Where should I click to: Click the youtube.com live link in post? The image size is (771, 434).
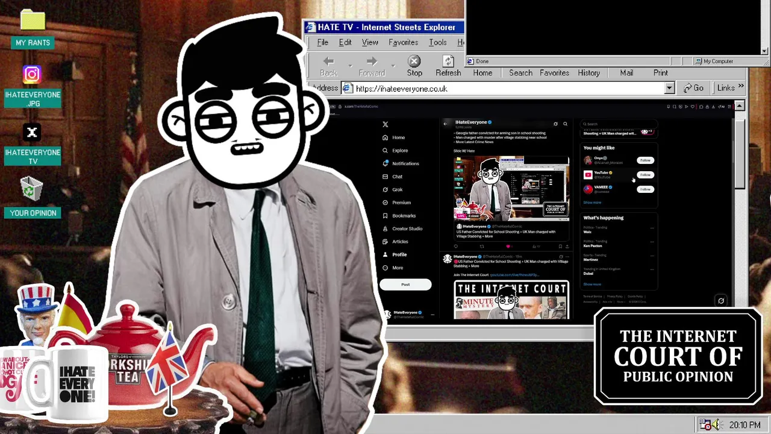[x=514, y=275]
